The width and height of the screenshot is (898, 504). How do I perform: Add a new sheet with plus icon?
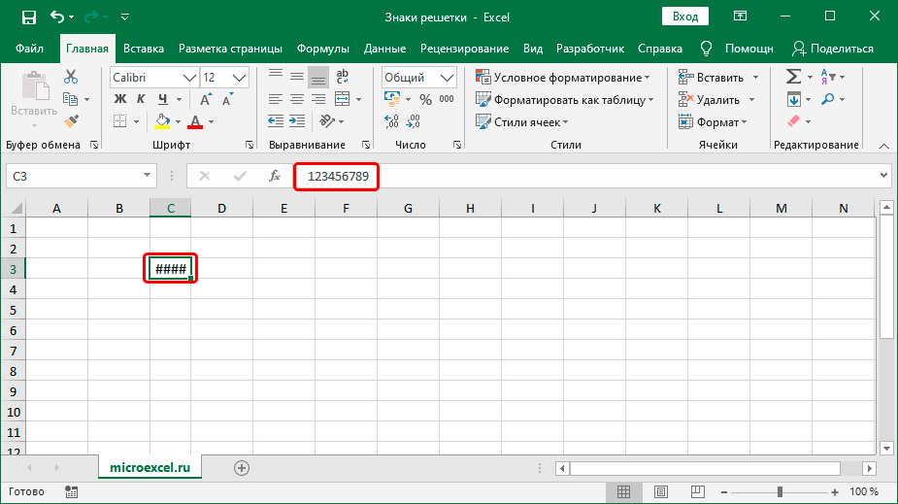click(x=242, y=467)
